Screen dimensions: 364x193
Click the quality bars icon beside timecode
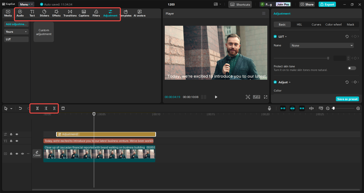[x=204, y=97]
